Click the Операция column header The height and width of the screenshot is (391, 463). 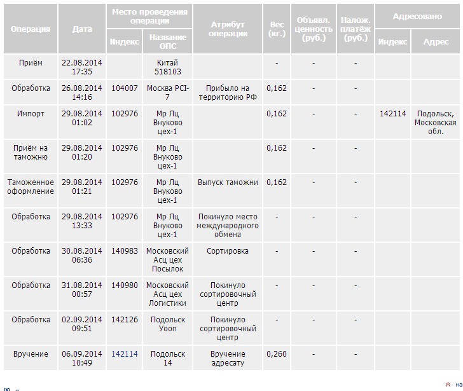(x=31, y=29)
